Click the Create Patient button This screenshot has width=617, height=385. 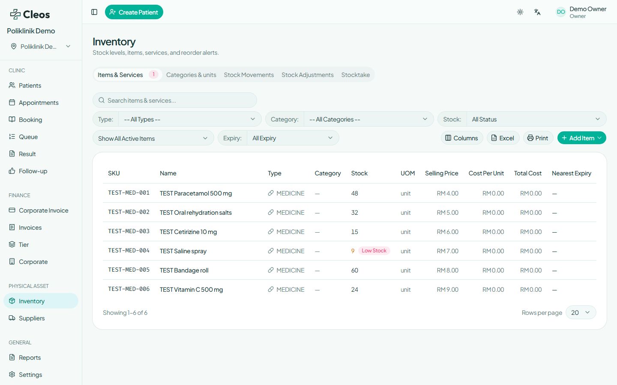pyautogui.click(x=134, y=12)
